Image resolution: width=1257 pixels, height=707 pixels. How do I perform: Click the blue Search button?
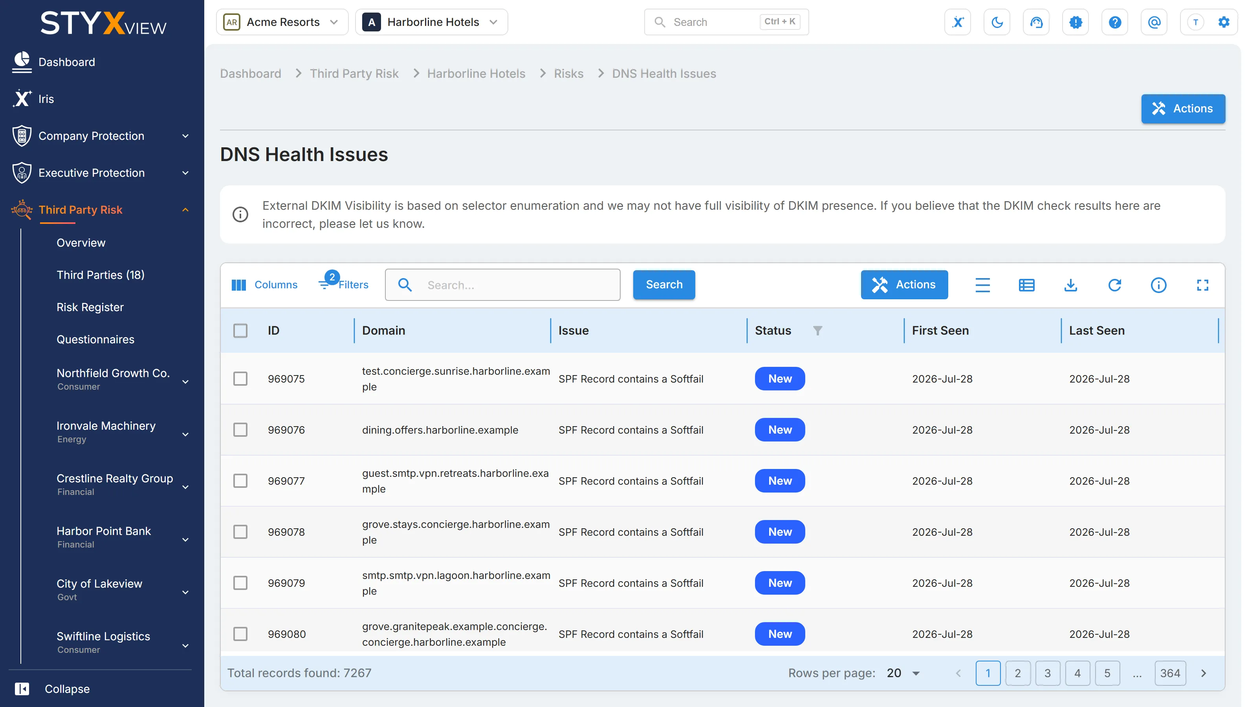[663, 285]
